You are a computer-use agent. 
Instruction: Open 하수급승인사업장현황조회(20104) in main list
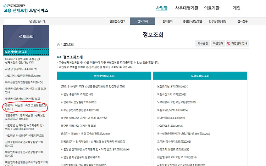(80, 110)
